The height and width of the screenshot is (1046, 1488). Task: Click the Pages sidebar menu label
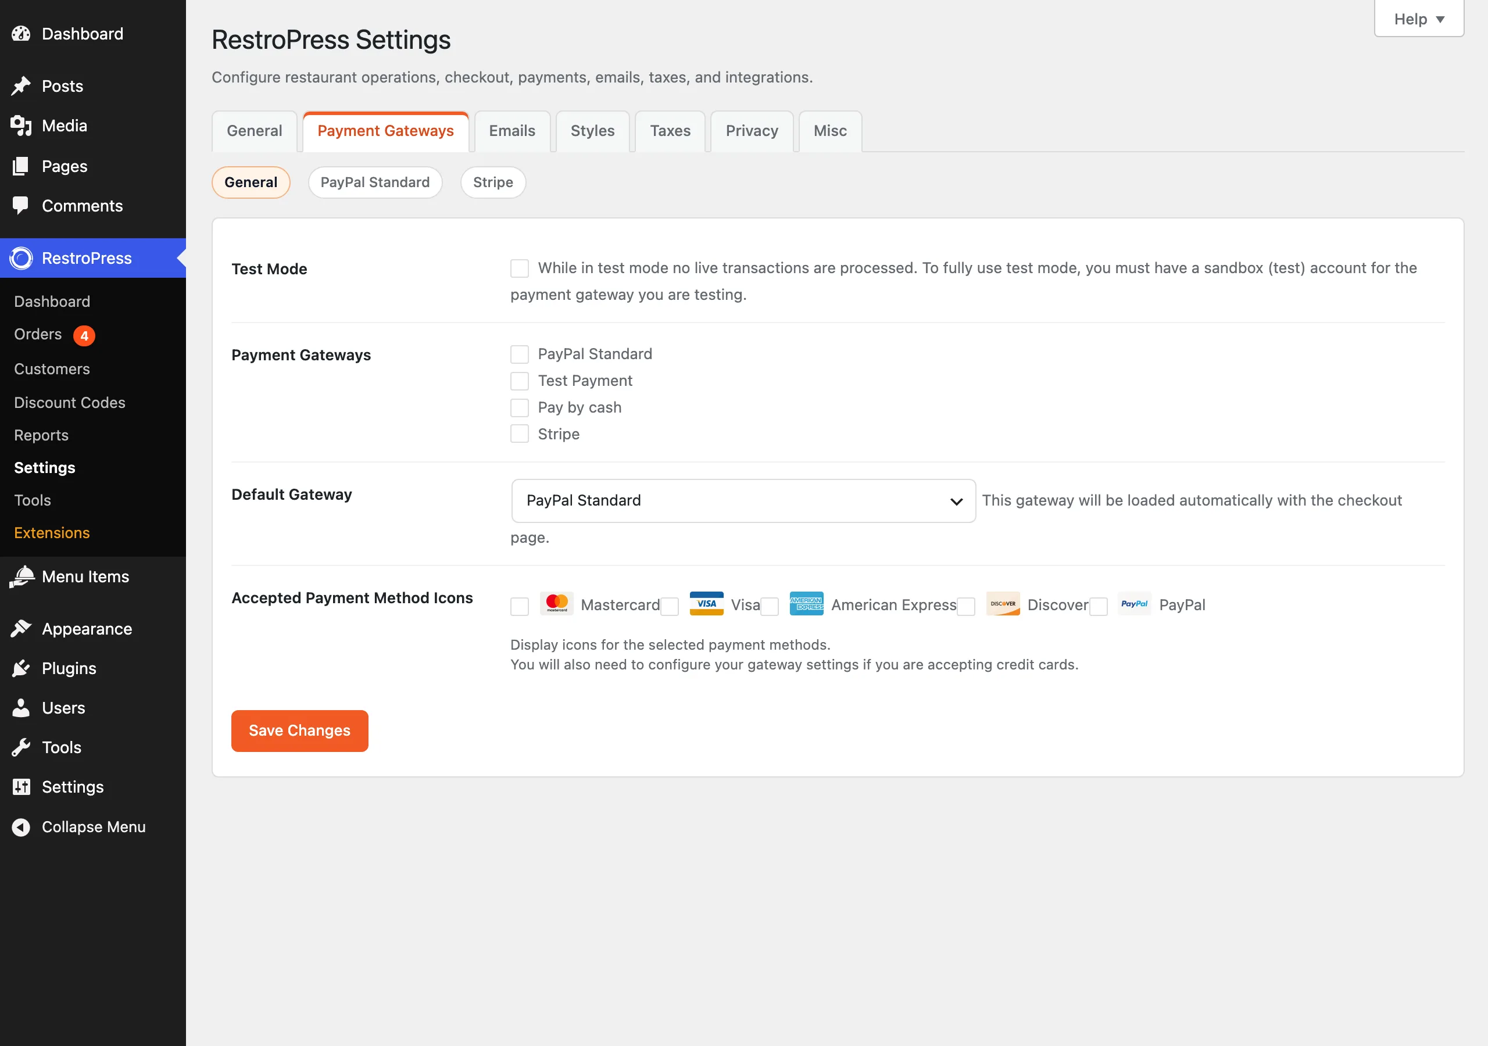(x=64, y=166)
